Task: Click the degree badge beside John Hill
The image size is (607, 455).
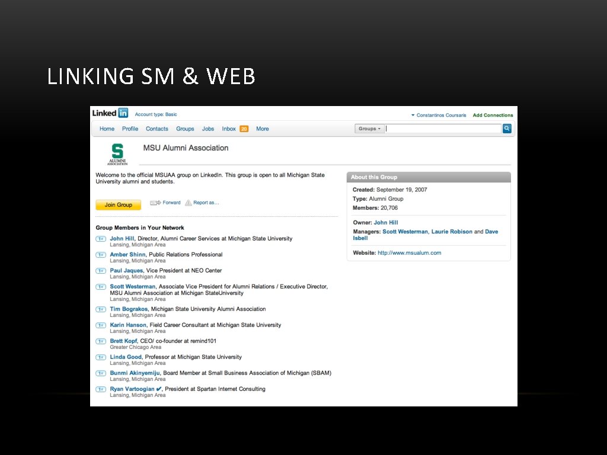Action: pyautogui.click(x=101, y=239)
